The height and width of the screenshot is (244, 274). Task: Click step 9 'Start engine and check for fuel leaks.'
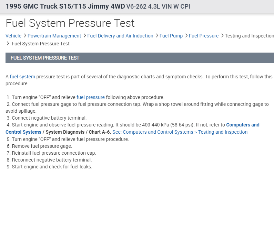52,167
